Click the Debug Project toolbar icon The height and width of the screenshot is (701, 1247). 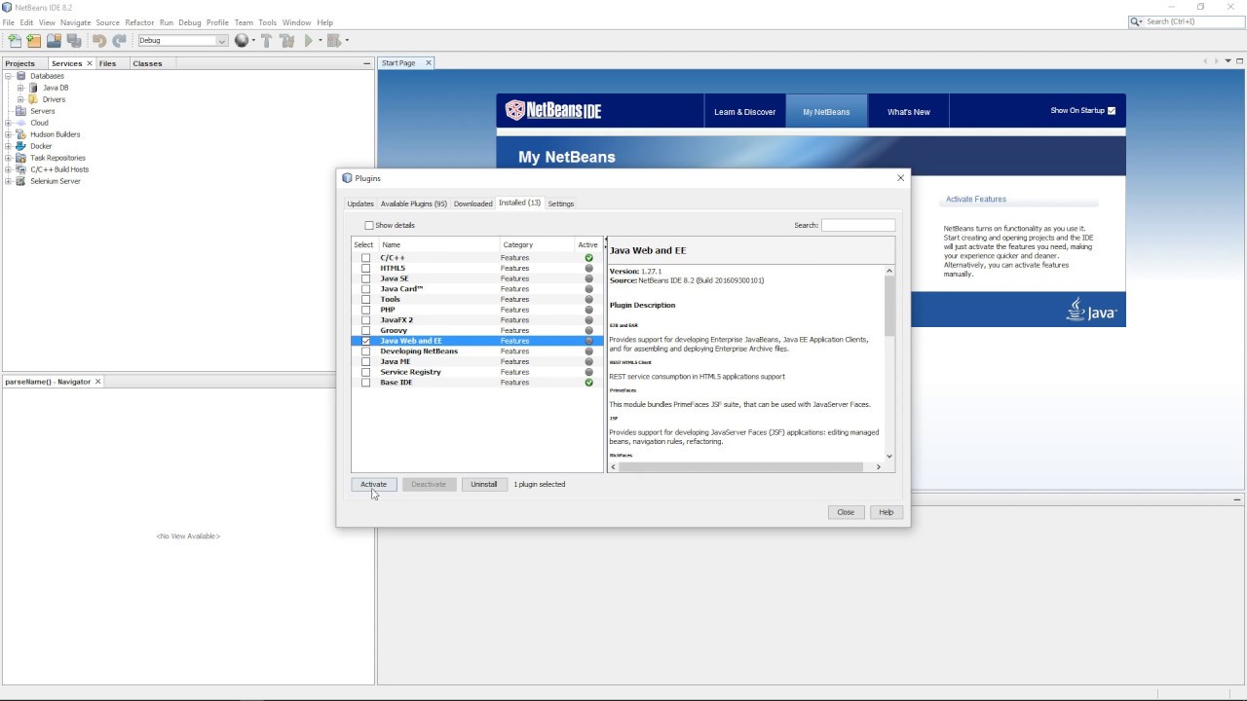(333, 41)
